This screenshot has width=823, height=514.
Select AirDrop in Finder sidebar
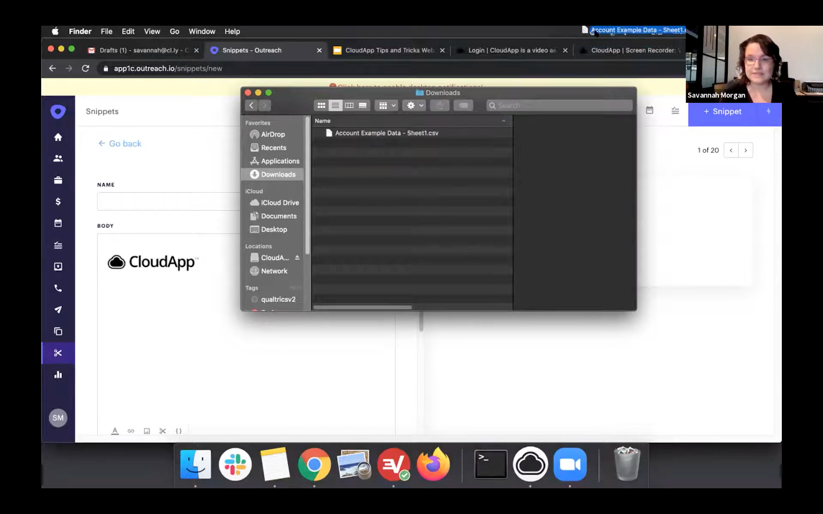click(273, 134)
